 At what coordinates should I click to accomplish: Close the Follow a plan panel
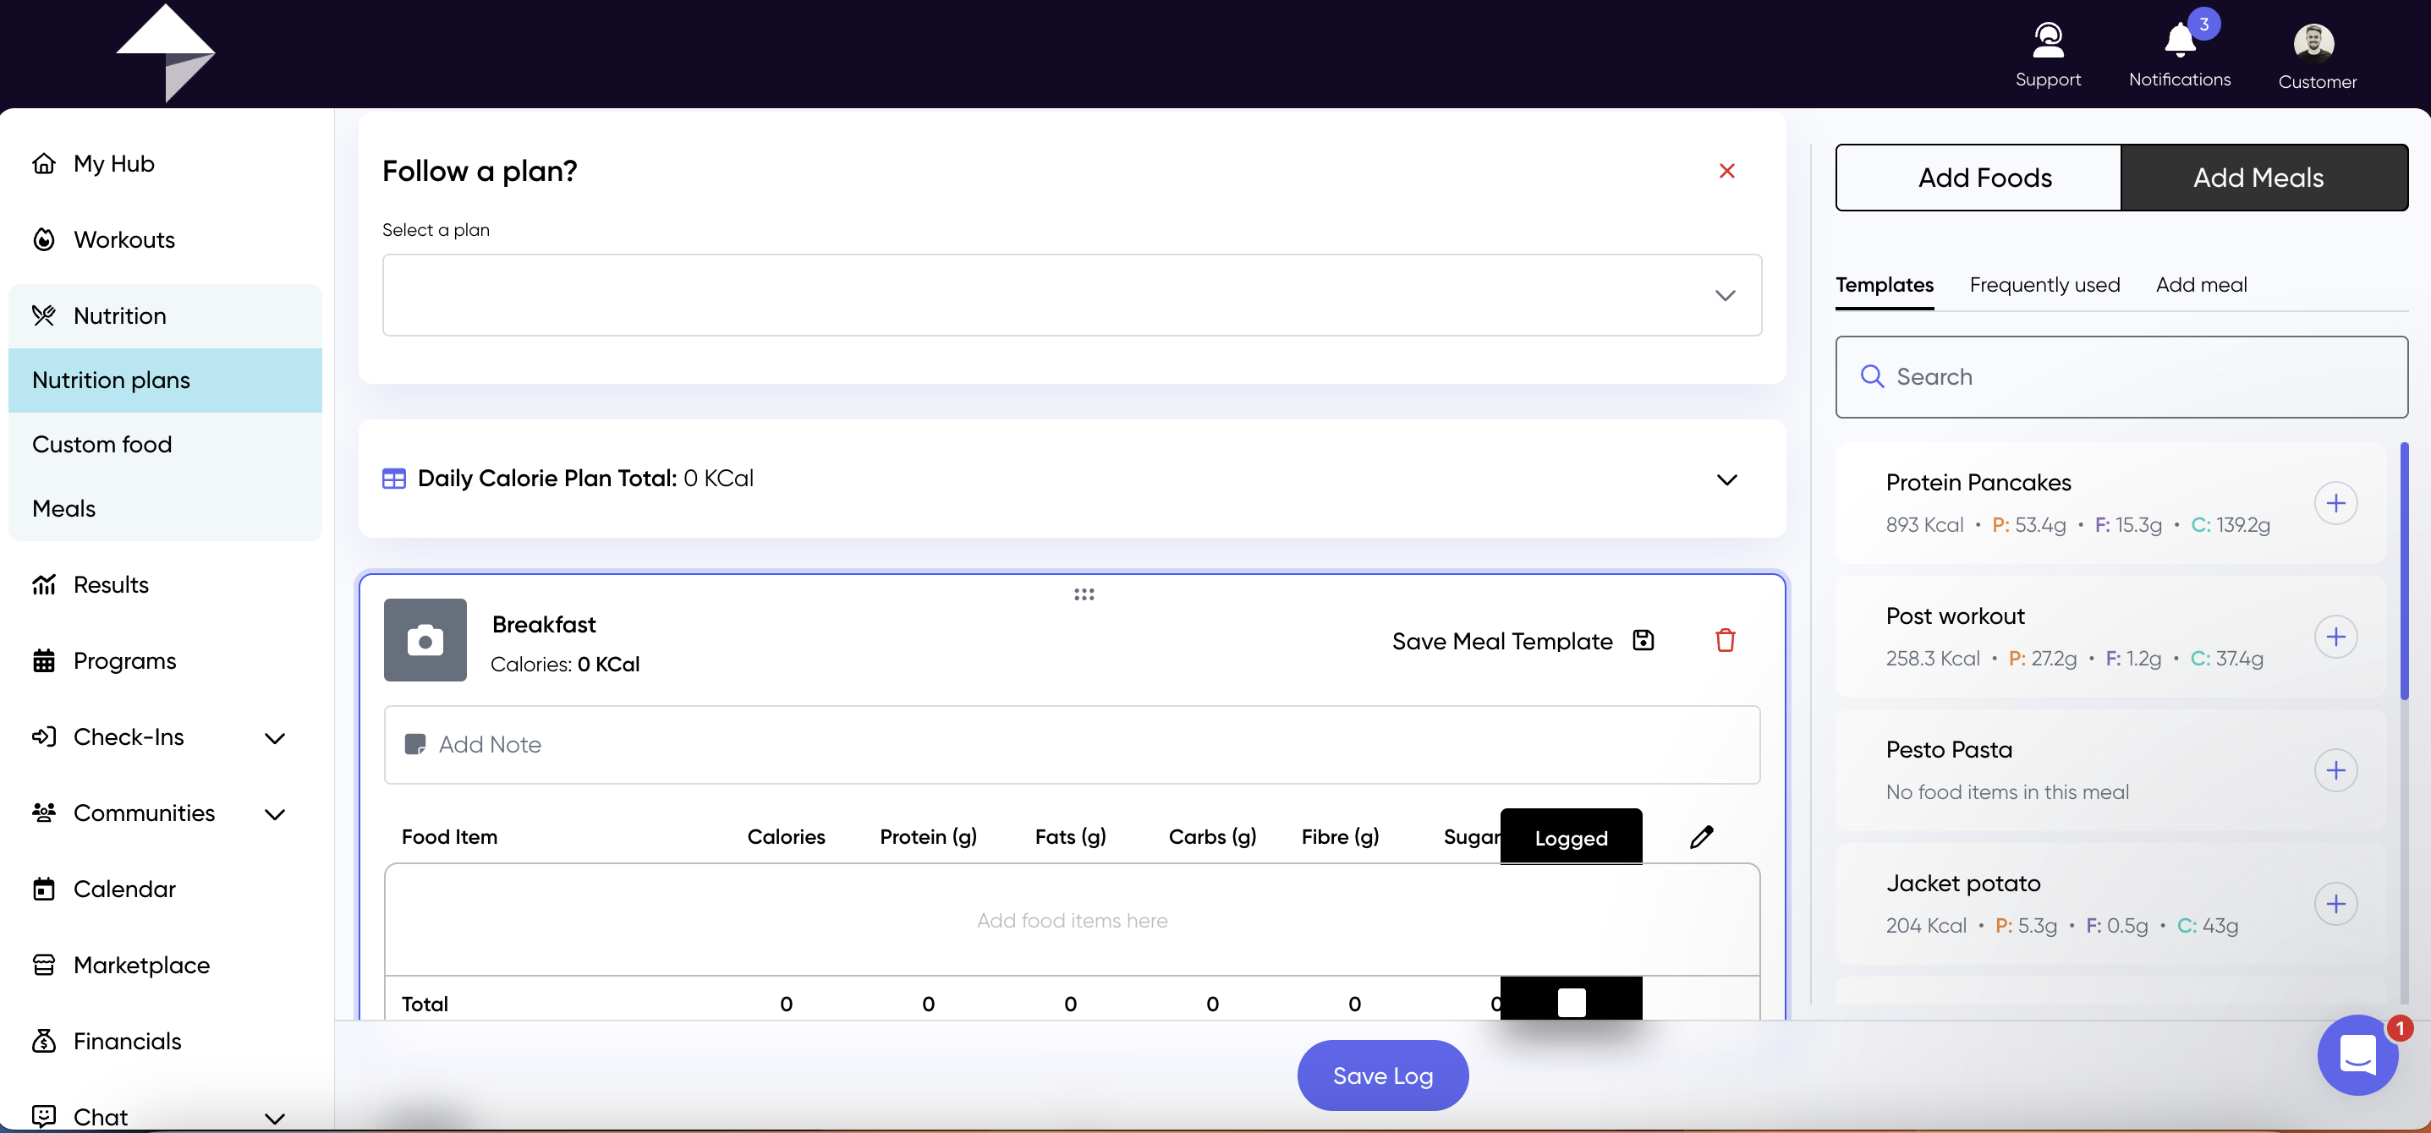pyautogui.click(x=1727, y=171)
